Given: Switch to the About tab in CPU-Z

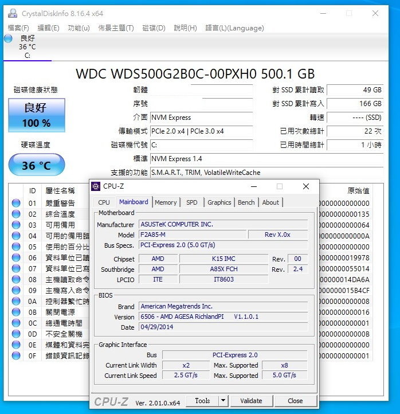Looking at the screenshot, I should (x=270, y=202).
